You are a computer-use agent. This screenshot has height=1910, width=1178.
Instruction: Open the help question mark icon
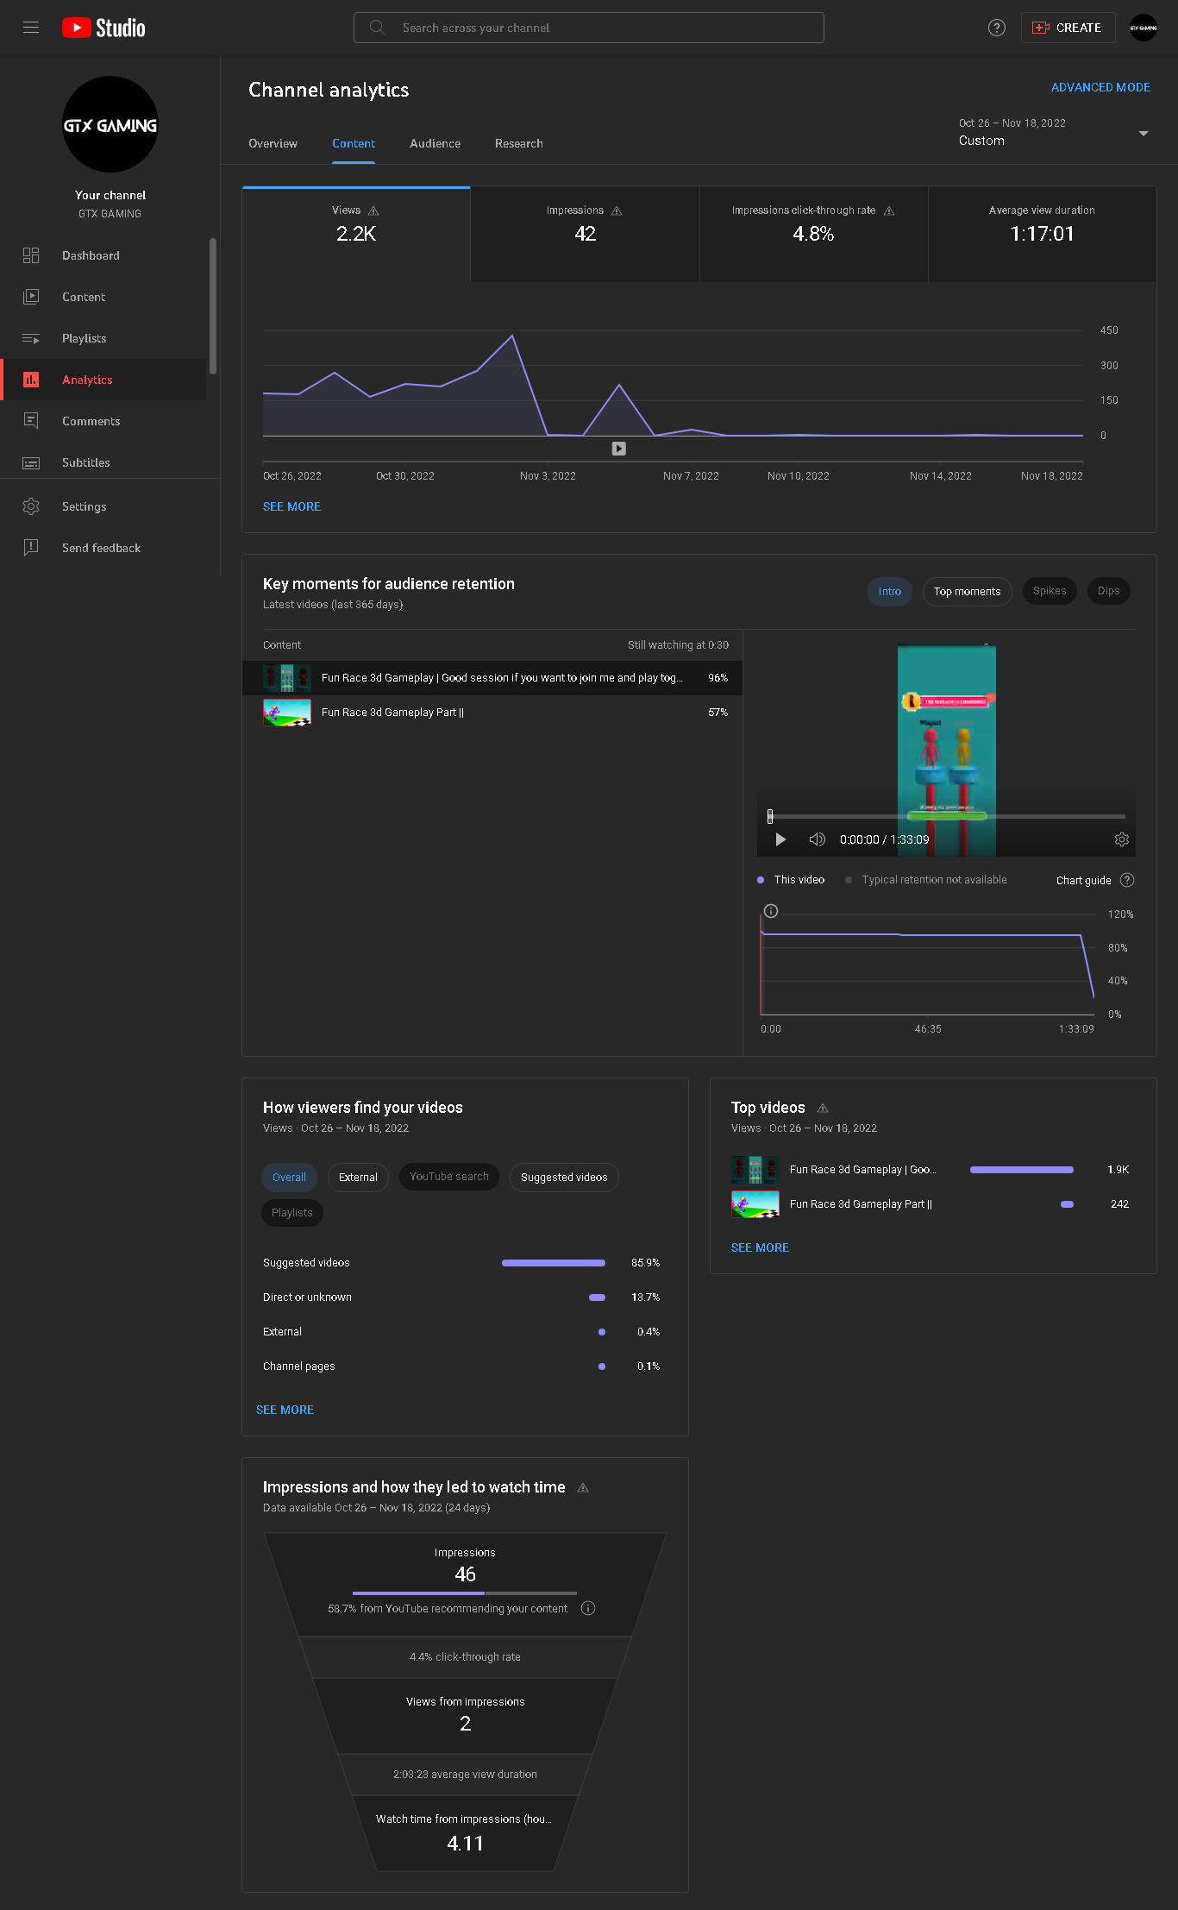click(x=997, y=28)
